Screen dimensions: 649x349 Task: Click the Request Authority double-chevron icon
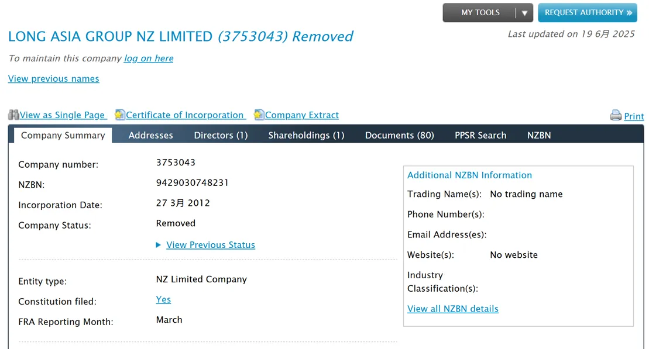tap(630, 13)
